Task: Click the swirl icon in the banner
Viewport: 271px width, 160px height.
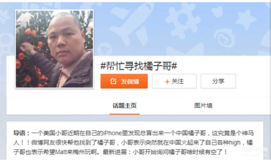Action: tap(225, 38)
